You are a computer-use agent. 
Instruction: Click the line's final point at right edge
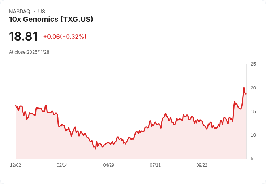tap(246, 94)
